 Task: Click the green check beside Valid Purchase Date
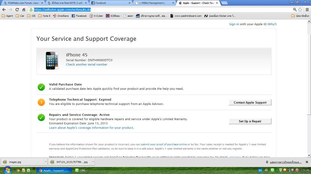click(x=41, y=87)
